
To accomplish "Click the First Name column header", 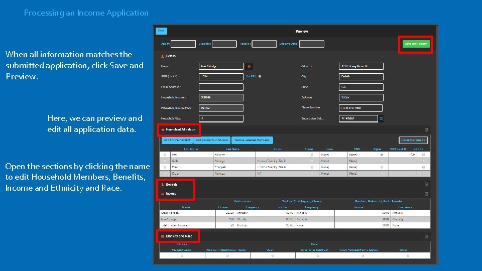I will tap(191, 149).
